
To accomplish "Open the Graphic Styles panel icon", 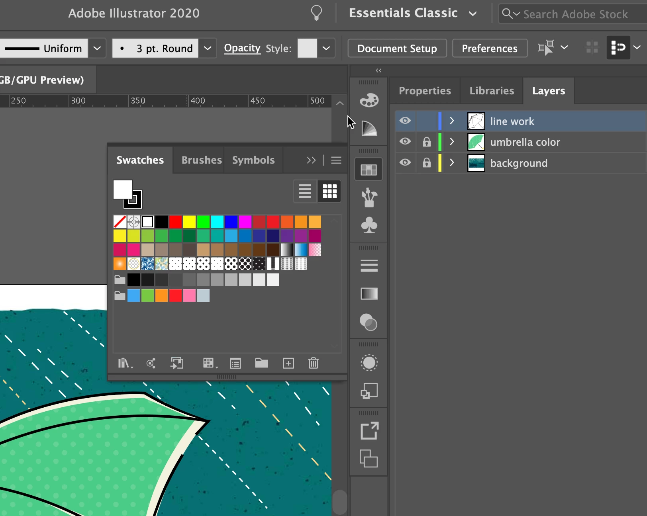I will tap(369, 391).
